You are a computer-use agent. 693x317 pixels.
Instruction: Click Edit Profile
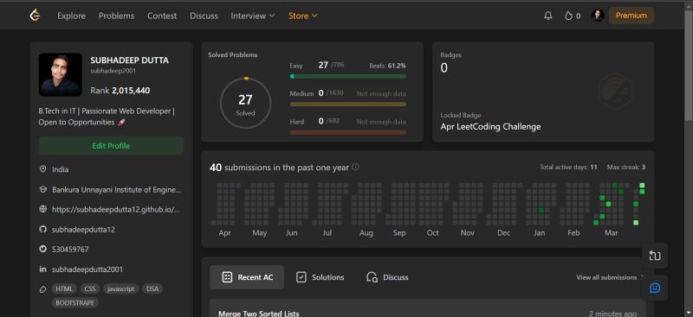pos(111,145)
